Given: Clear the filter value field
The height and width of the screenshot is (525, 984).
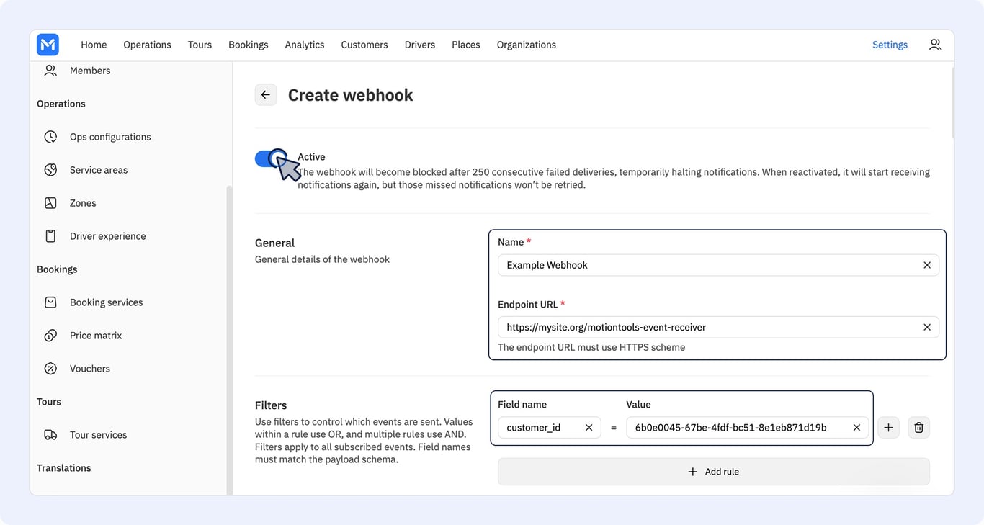Looking at the screenshot, I should click(856, 428).
